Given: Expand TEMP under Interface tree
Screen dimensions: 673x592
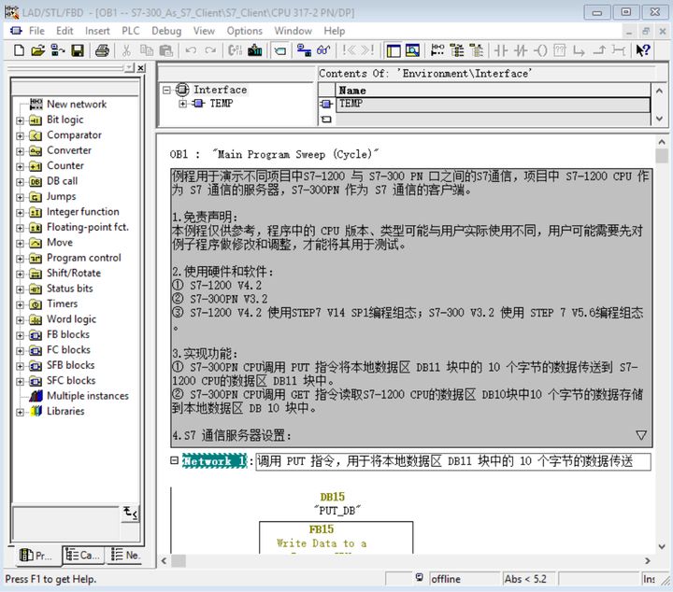Looking at the screenshot, I should tap(182, 104).
